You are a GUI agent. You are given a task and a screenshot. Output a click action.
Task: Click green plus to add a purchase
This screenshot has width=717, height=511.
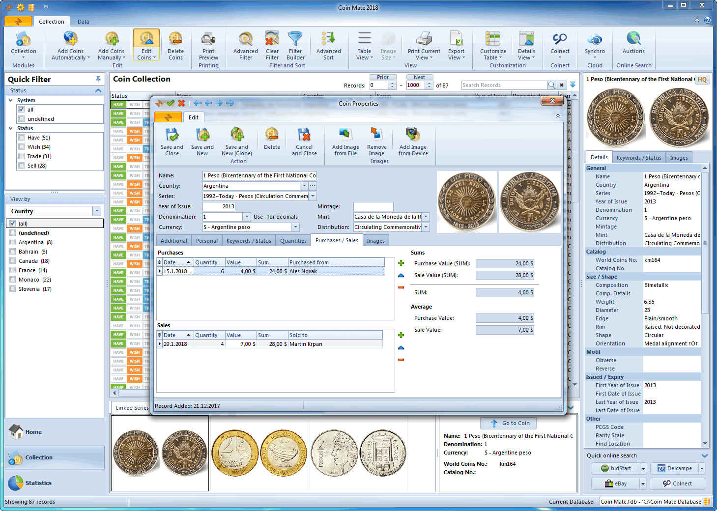pyautogui.click(x=401, y=263)
